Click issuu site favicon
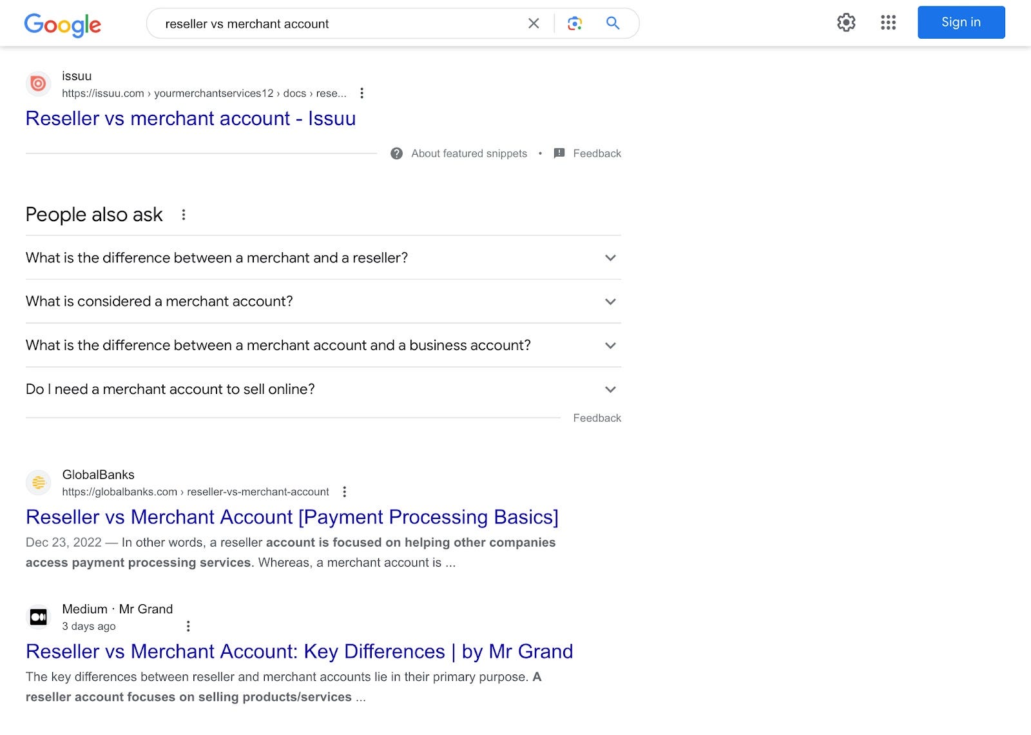The height and width of the screenshot is (735, 1031). coord(39,84)
